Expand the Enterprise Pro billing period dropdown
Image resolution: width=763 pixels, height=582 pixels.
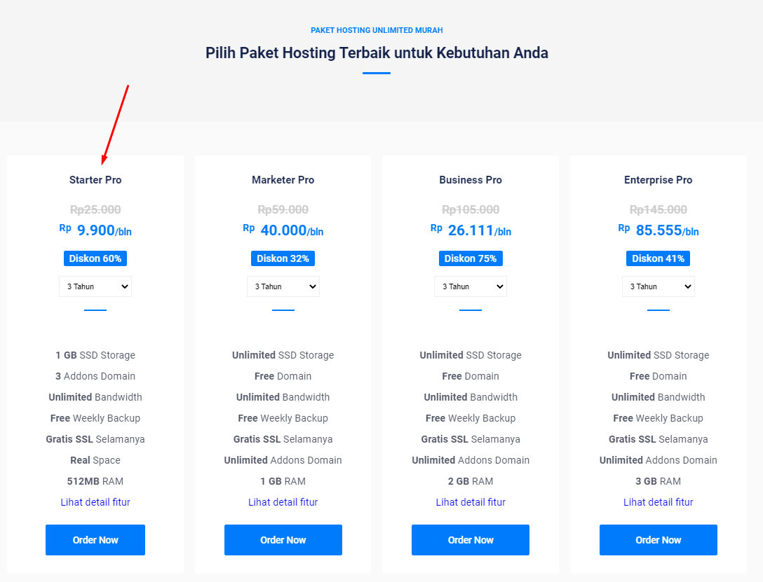pyautogui.click(x=659, y=286)
